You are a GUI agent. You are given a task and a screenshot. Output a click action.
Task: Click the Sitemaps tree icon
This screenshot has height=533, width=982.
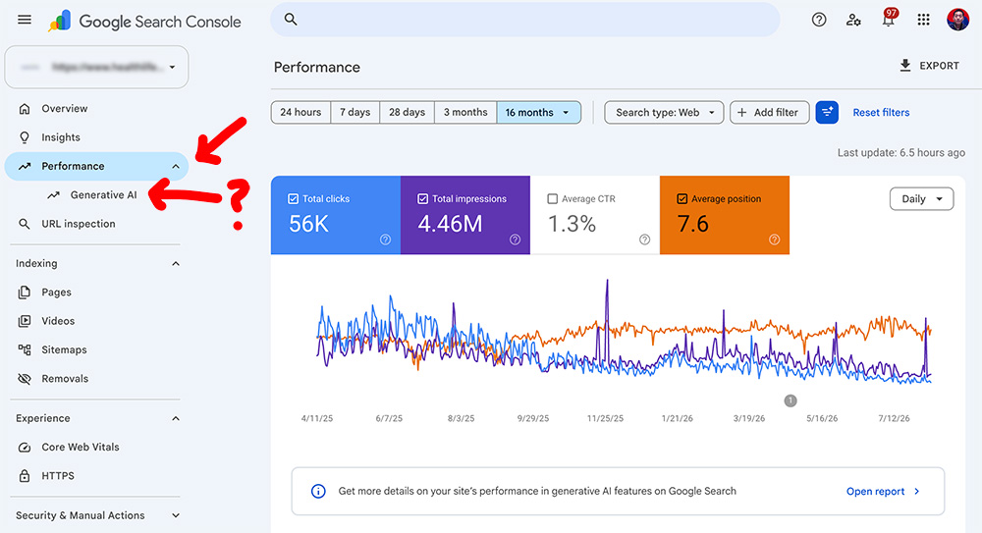[25, 349]
